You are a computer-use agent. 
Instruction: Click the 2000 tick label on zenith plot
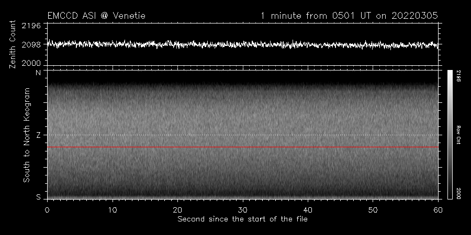pyautogui.click(x=31, y=63)
